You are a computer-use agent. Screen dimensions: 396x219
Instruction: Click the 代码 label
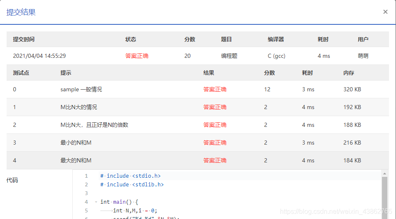point(12,180)
